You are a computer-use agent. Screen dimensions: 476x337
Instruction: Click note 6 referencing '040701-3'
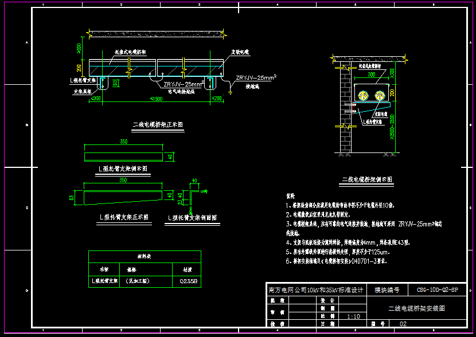(336, 261)
